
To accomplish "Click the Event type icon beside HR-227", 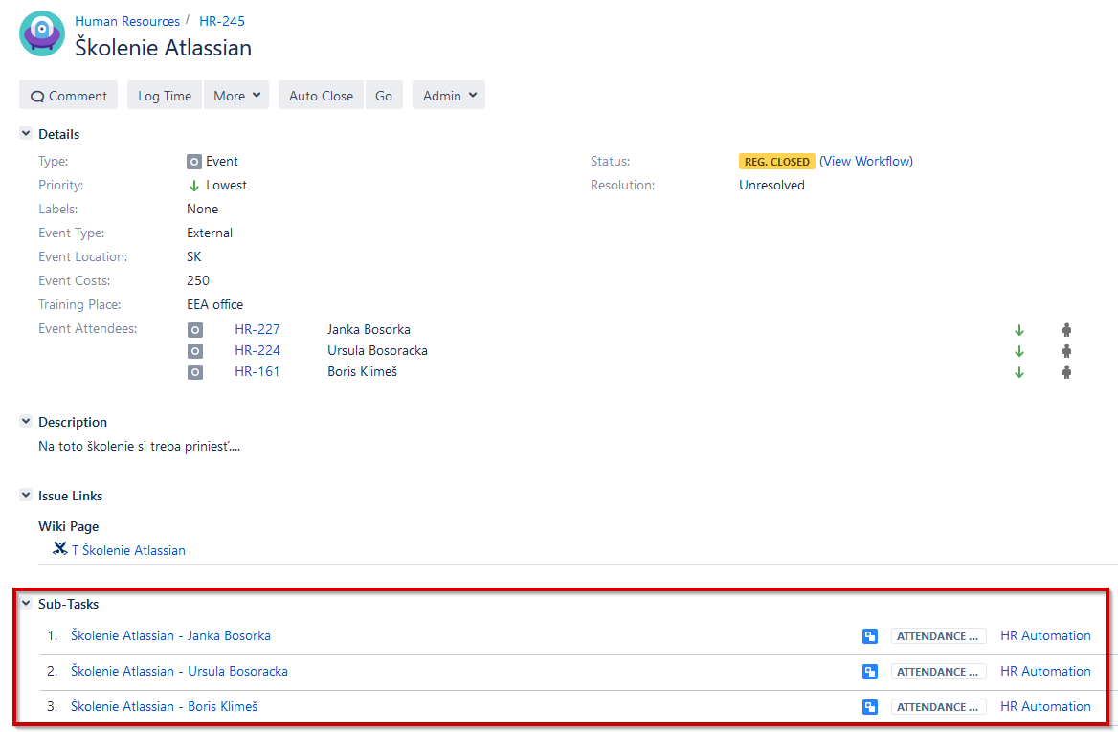I will click(x=195, y=329).
